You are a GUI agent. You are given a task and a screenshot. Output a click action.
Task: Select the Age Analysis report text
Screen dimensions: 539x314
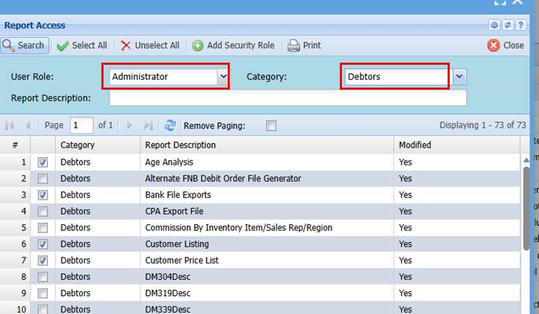[169, 162]
